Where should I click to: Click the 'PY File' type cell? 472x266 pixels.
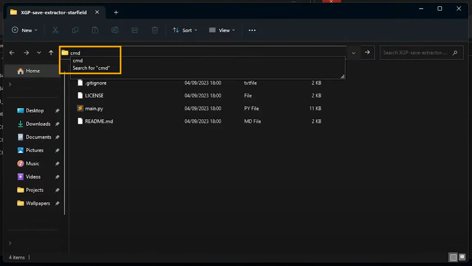251,109
